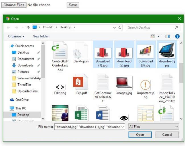Click the Choose Files button

[14, 5]
